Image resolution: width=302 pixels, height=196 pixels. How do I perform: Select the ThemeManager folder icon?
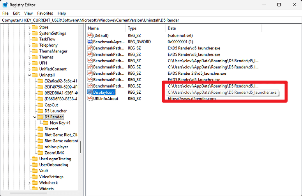pyautogui.click(x=35, y=51)
